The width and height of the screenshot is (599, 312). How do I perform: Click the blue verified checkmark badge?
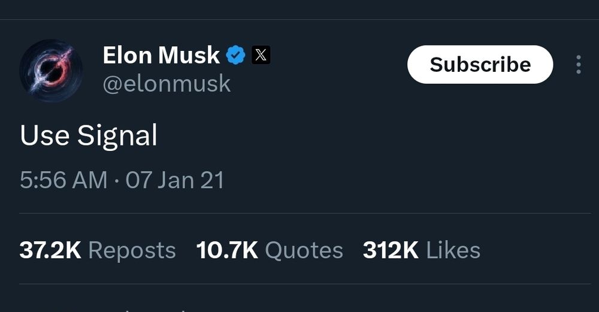coord(235,56)
